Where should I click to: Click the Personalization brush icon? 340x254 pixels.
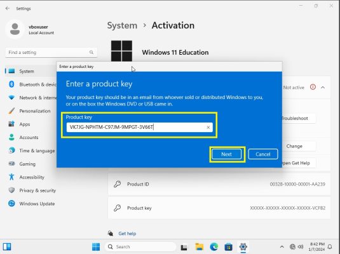11,110
